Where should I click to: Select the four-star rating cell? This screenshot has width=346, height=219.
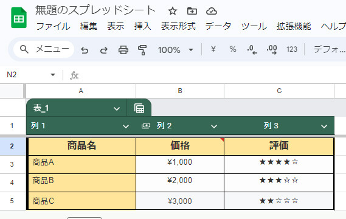279,164
